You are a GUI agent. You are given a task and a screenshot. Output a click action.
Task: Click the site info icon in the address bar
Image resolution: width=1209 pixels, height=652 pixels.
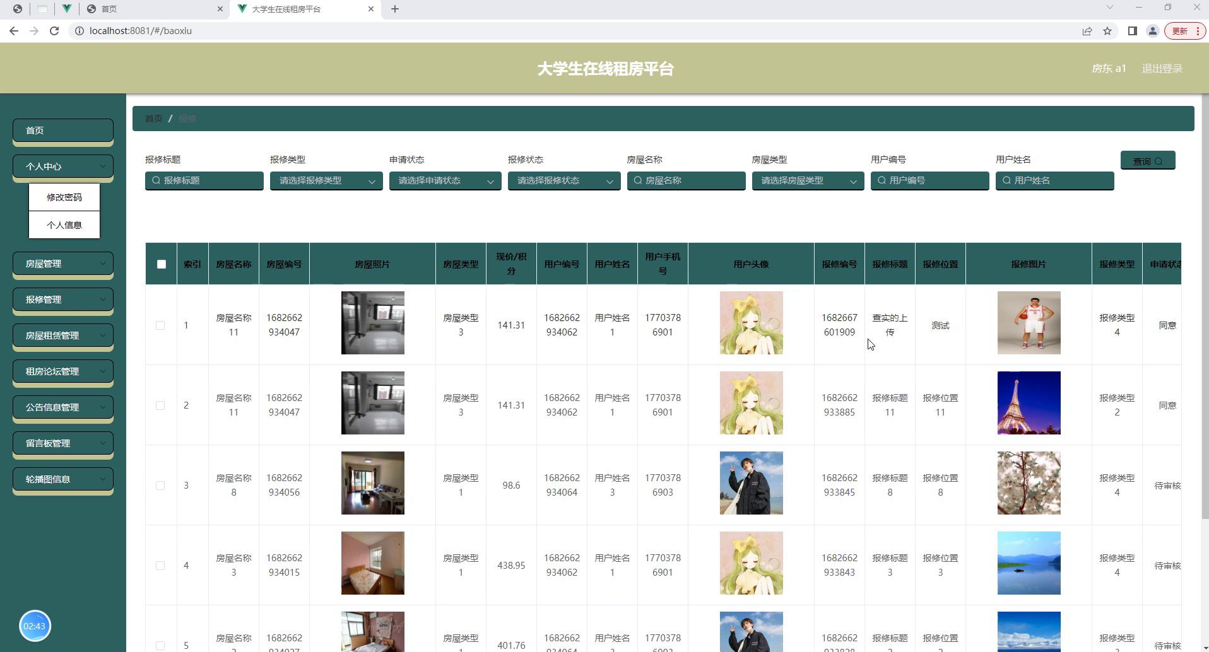point(79,31)
